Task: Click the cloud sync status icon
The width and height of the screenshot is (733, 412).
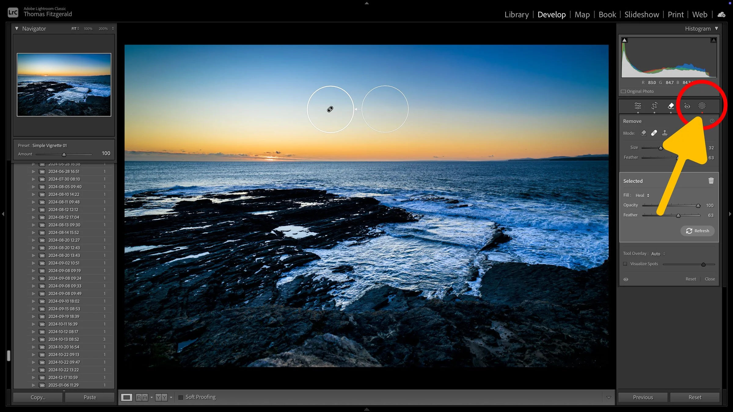Action: click(721, 15)
